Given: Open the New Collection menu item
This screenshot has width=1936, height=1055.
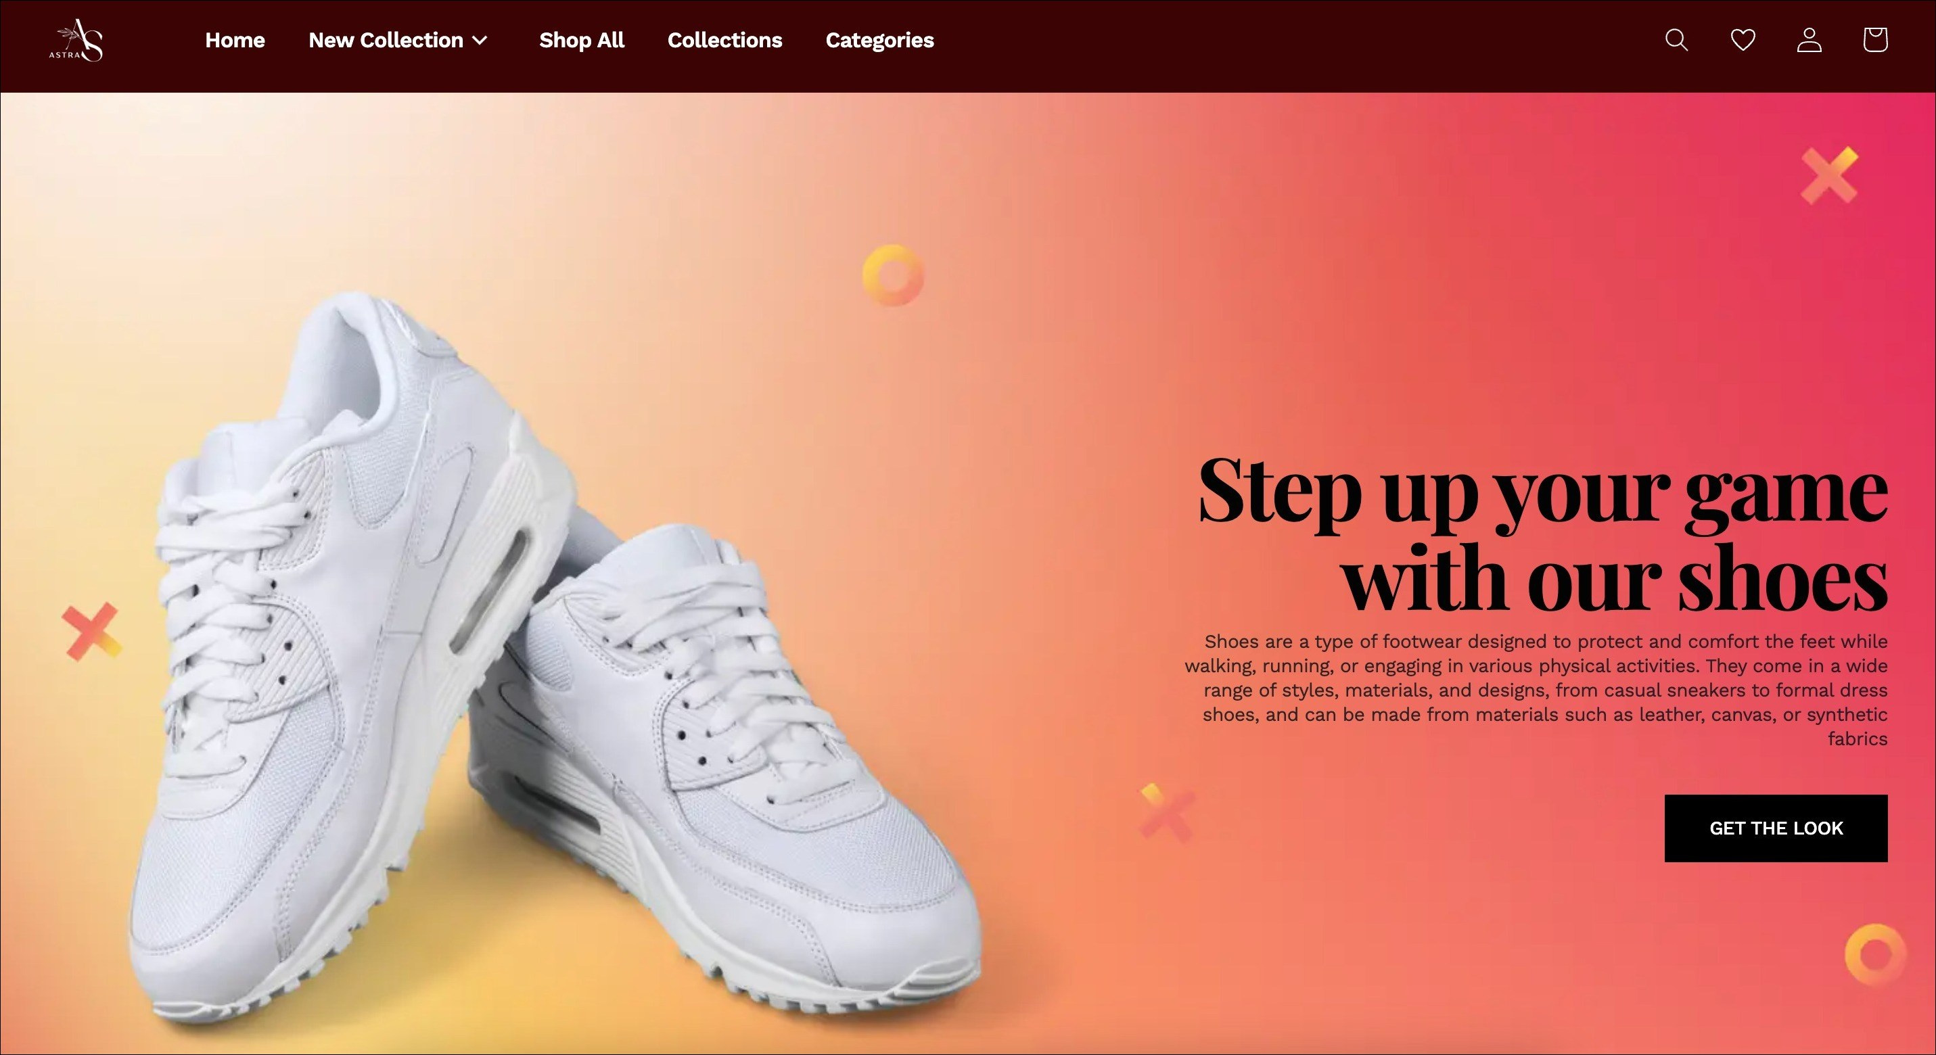Looking at the screenshot, I should click(386, 40).
